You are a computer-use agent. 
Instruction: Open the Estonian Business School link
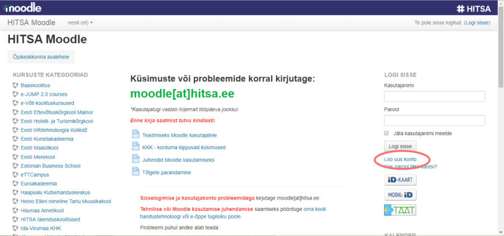[x=50, y=166]
